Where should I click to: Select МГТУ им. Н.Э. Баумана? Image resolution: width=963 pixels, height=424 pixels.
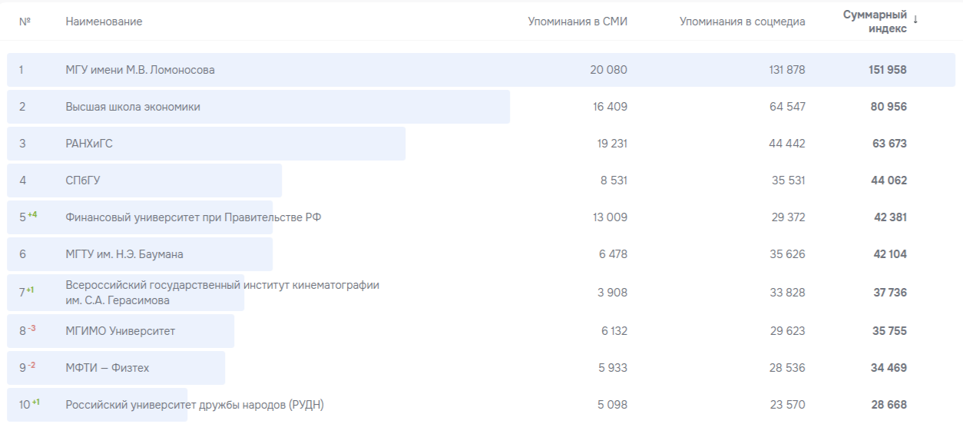[x=124, y=254]
